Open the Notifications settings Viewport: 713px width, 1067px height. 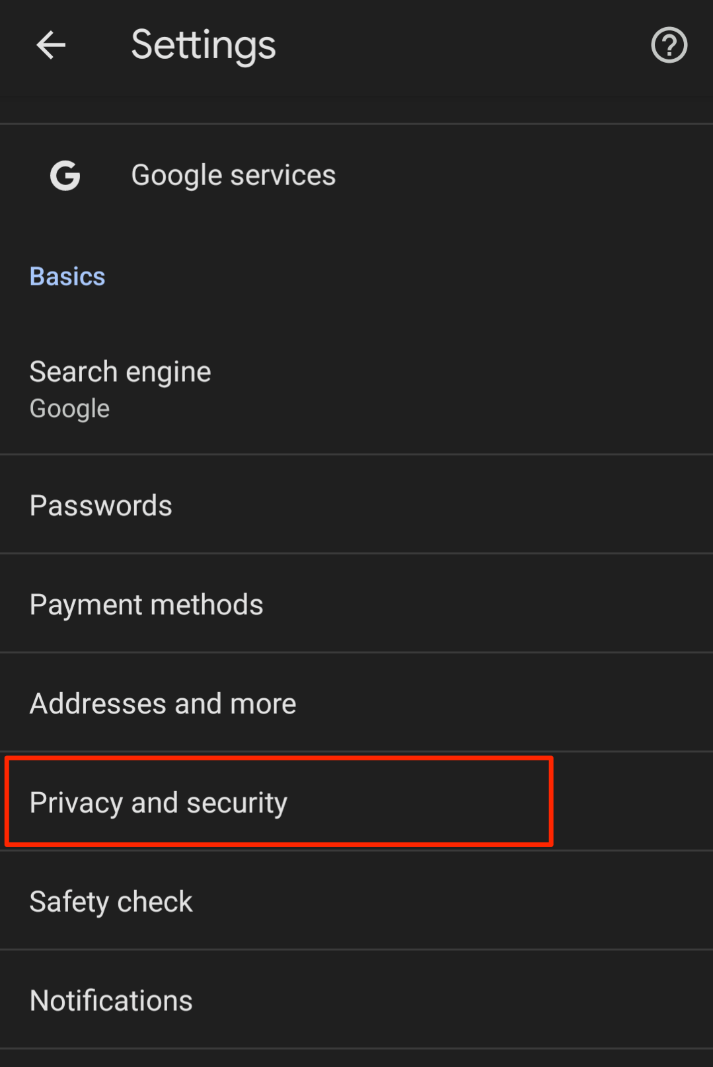[x=110, y=1000]
